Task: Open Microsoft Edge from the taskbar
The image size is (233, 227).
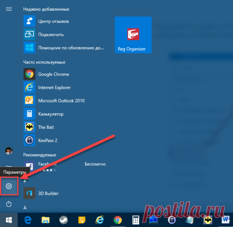Action: (x=28, y=220)
